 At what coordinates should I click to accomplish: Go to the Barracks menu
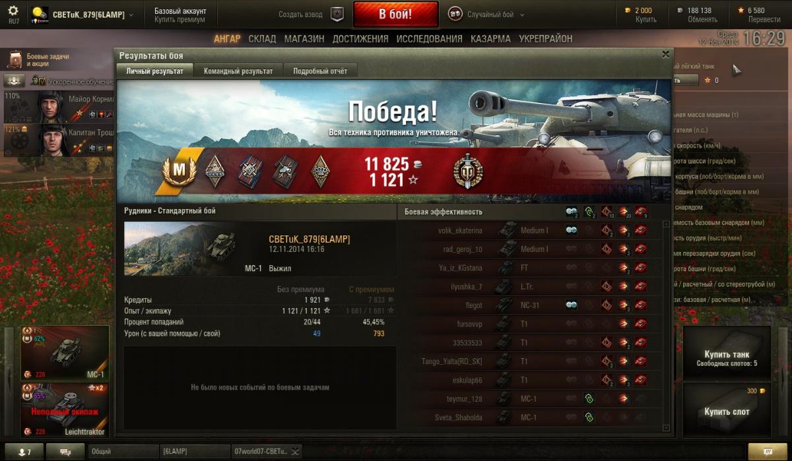coord(491,39)
